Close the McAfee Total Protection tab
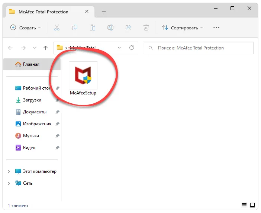 (x=87, y=12)
